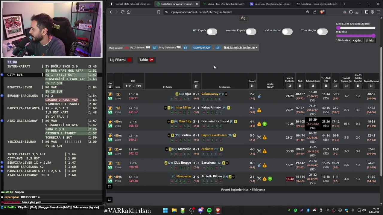Click the Lig Filtresi button
383x215 pixels.
tap(121, 60)
